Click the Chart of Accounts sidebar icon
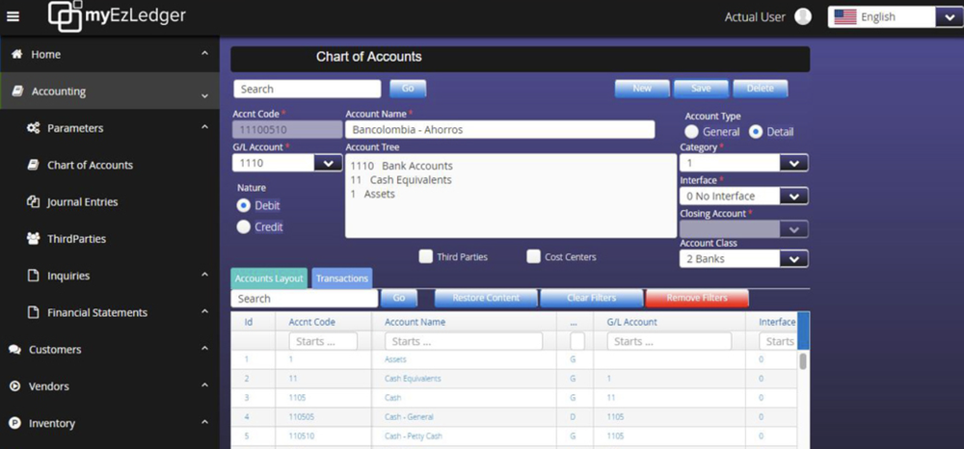 pos(34,165)
